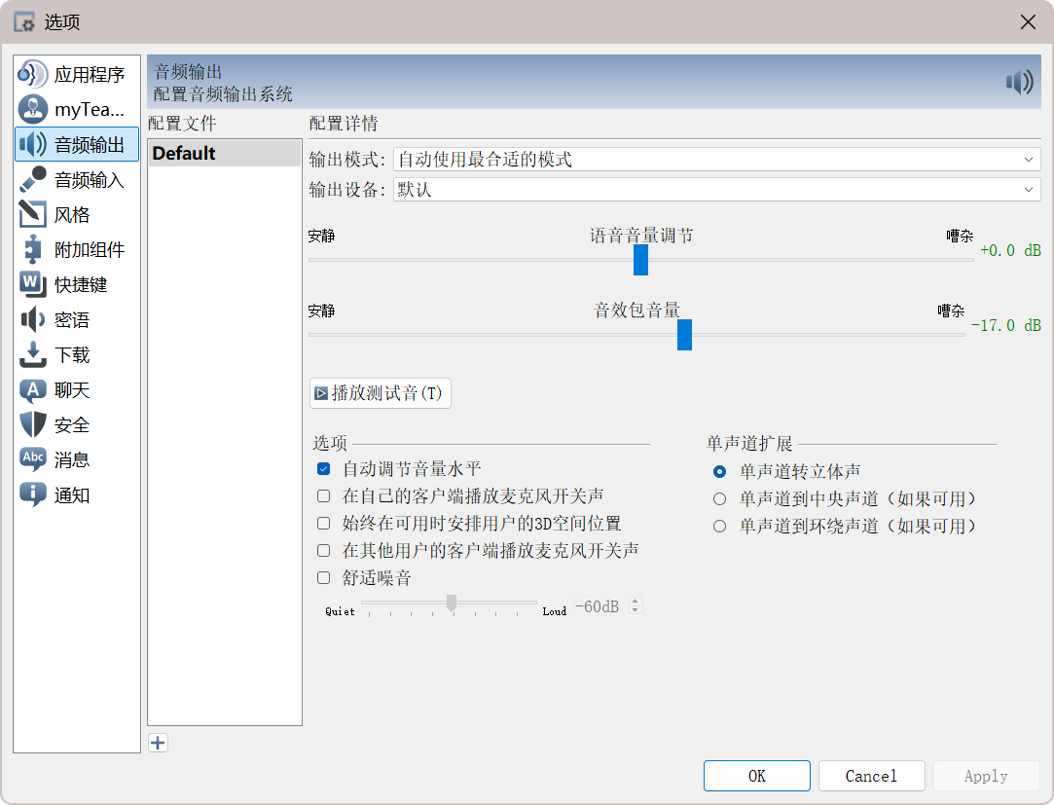Expand the 输出模式 dropdown
Viewport: 1054px width, 805px height.
tap(716, 160)
